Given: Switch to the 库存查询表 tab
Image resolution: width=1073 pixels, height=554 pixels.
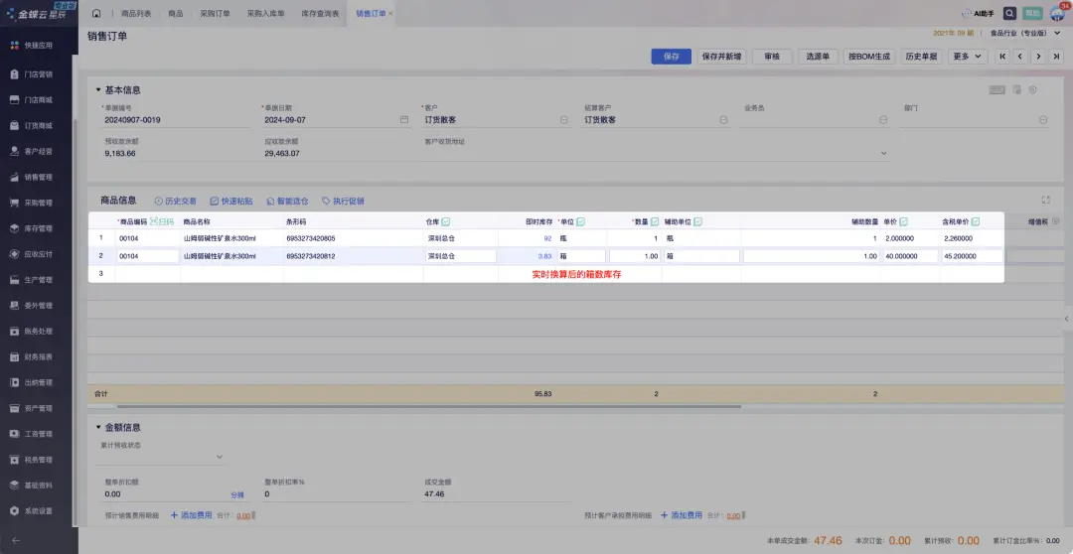Looking at the screenshot, I should pos(319,14).
